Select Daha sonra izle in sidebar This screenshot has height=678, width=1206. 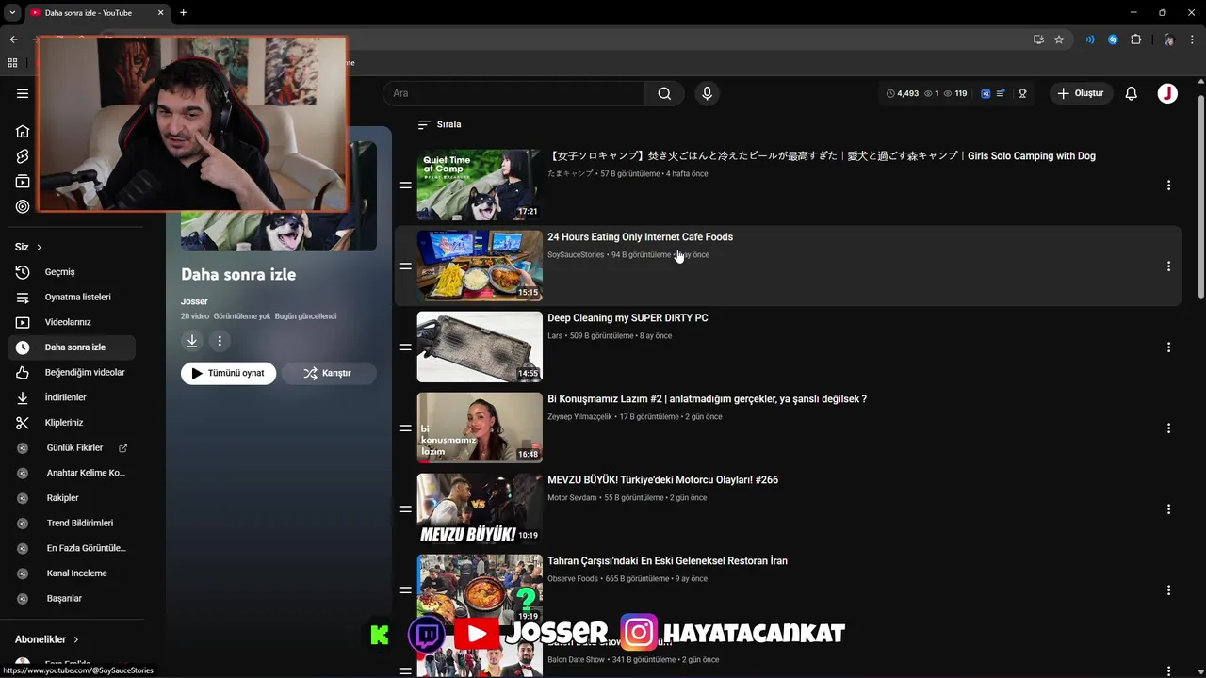(72, 347)
